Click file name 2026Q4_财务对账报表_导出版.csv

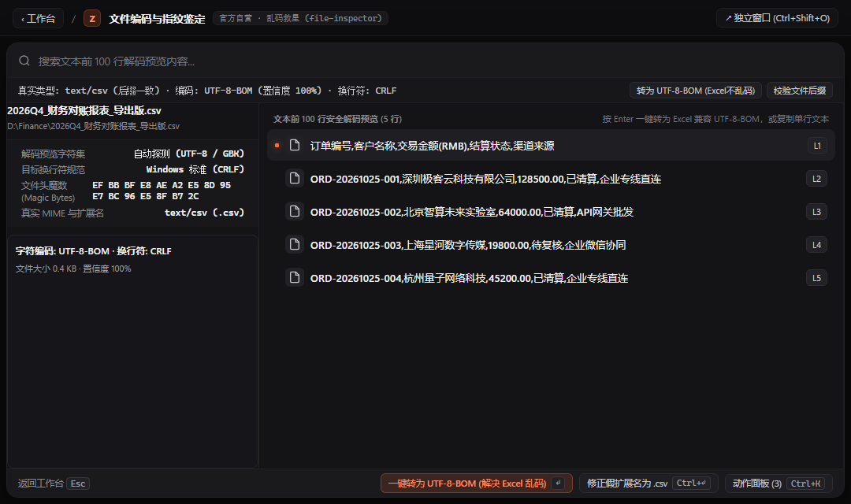coord(84,111)
